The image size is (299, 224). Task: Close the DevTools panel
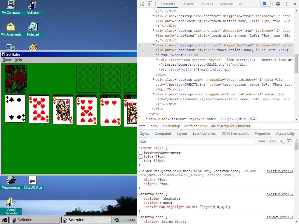click(295, 4)
